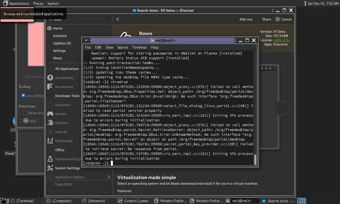Click the Boxes screenshot next-arrow circle
The height and width of the screenshot is (204, 340).
point(282,108)
